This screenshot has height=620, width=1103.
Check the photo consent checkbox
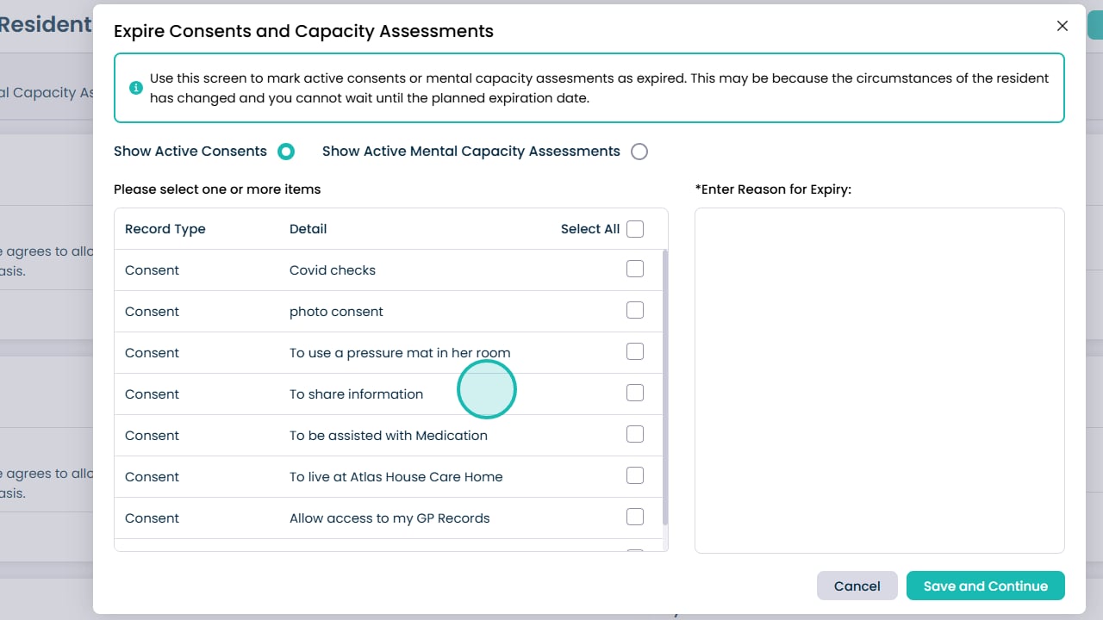click(635, 310)
